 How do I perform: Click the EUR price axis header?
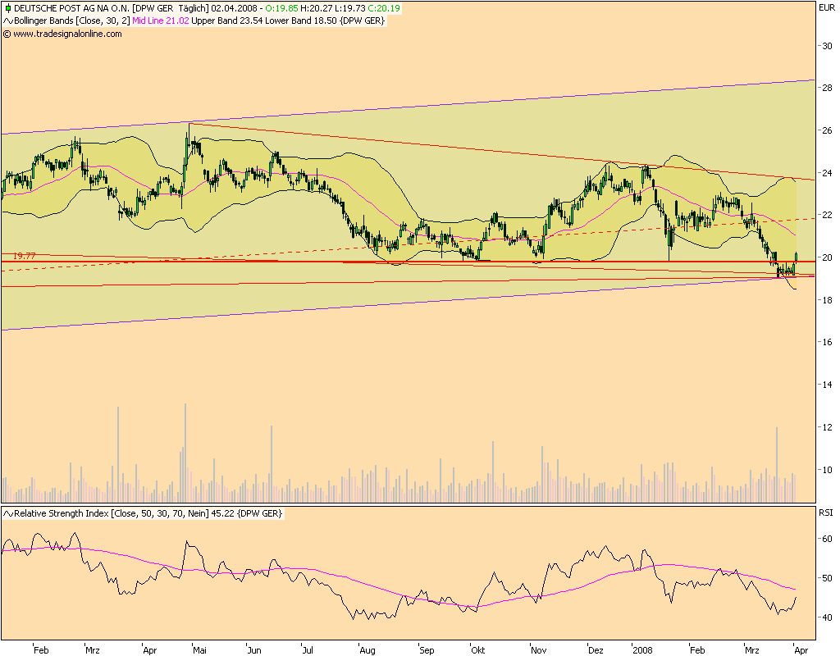pyautogui.click(x=827, y=7)
